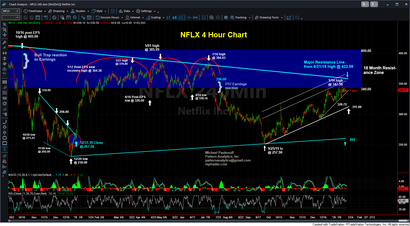Select the pointer tool in left toolbar
This screenshot has width=410, height=226.
pos(4,29)
